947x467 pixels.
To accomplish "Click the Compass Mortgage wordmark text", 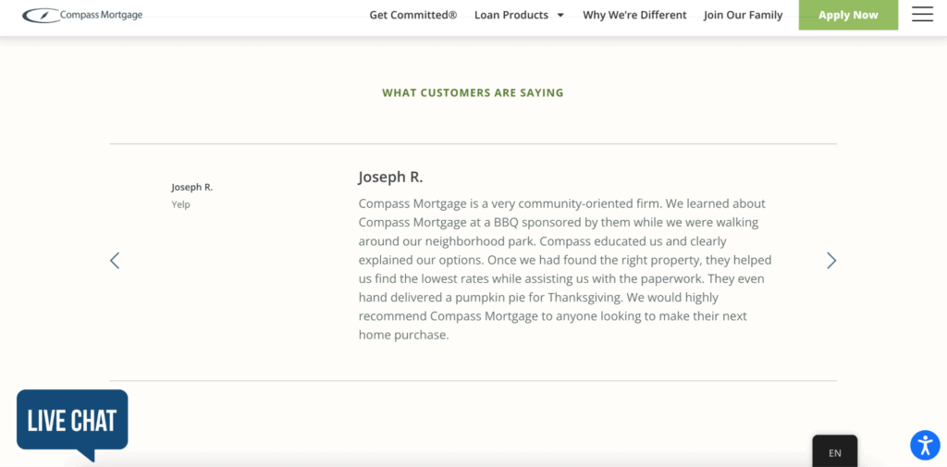I will 102,15.
